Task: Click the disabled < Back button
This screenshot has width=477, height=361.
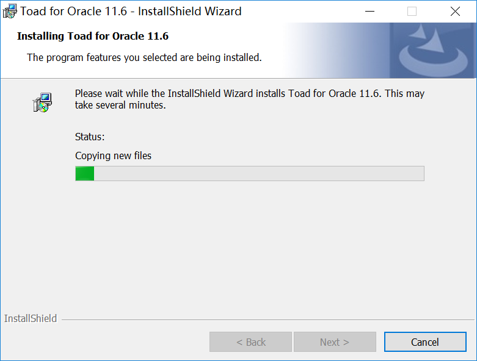Action: [250, 342]
